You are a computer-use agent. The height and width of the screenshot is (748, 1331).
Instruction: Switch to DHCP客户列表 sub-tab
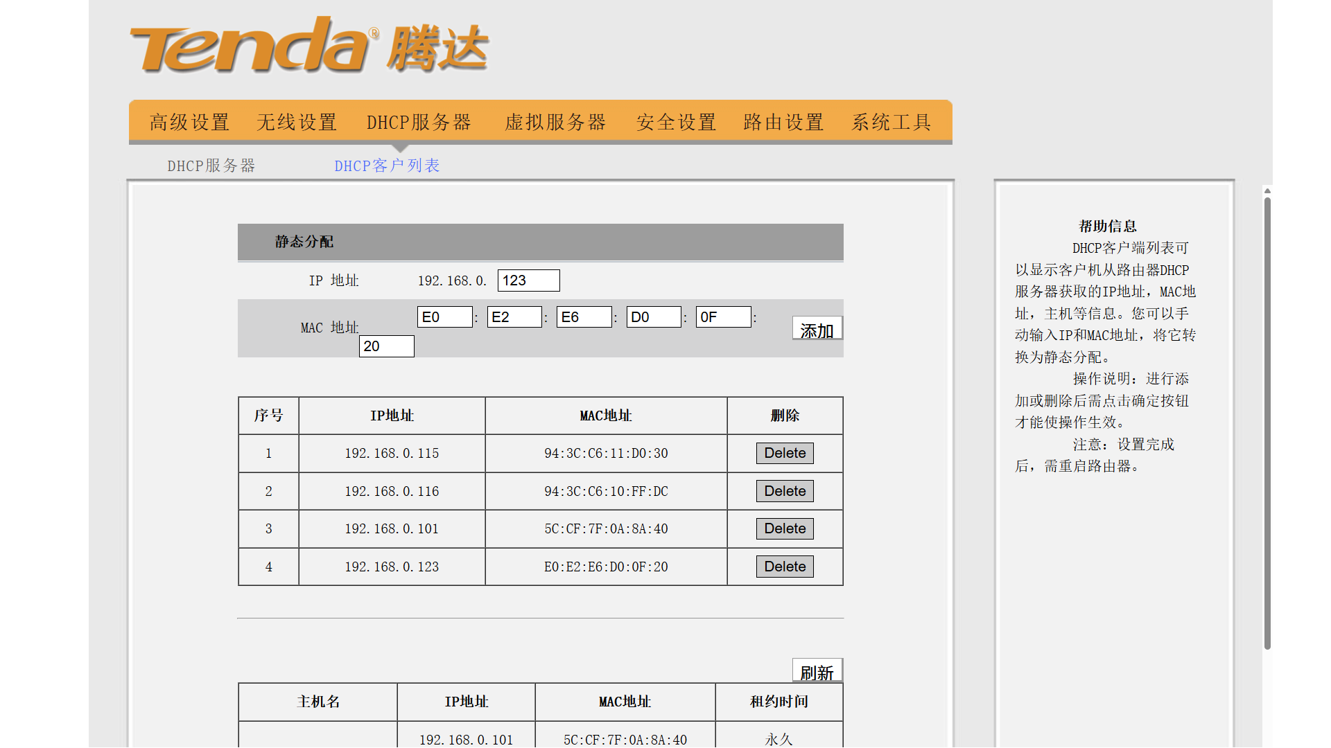[x=387, y=166]
